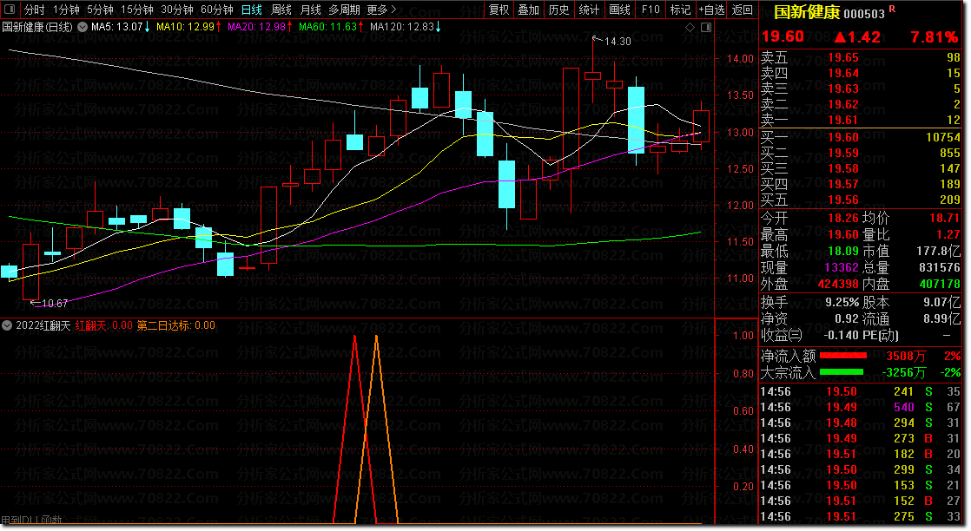Screen dimensions: 971x531
Task: Activate the 画线 drawing tools button
Action: pyautogui.click(x=619, y=10)
